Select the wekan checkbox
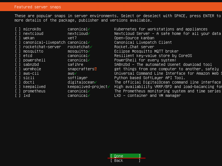 tap(18, 38)
